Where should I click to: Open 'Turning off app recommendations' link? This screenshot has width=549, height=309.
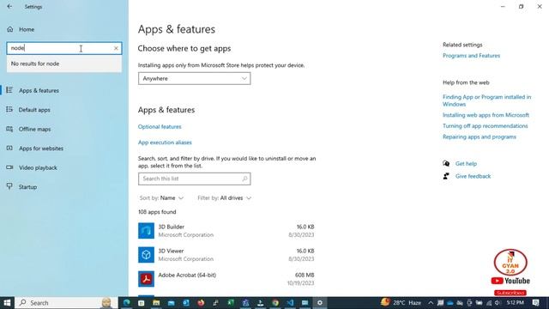point(485,126)
